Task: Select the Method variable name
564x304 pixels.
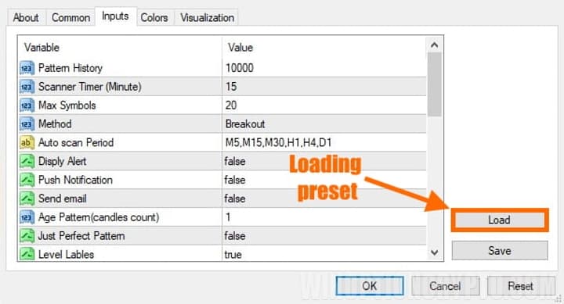Action: point(55,123)
